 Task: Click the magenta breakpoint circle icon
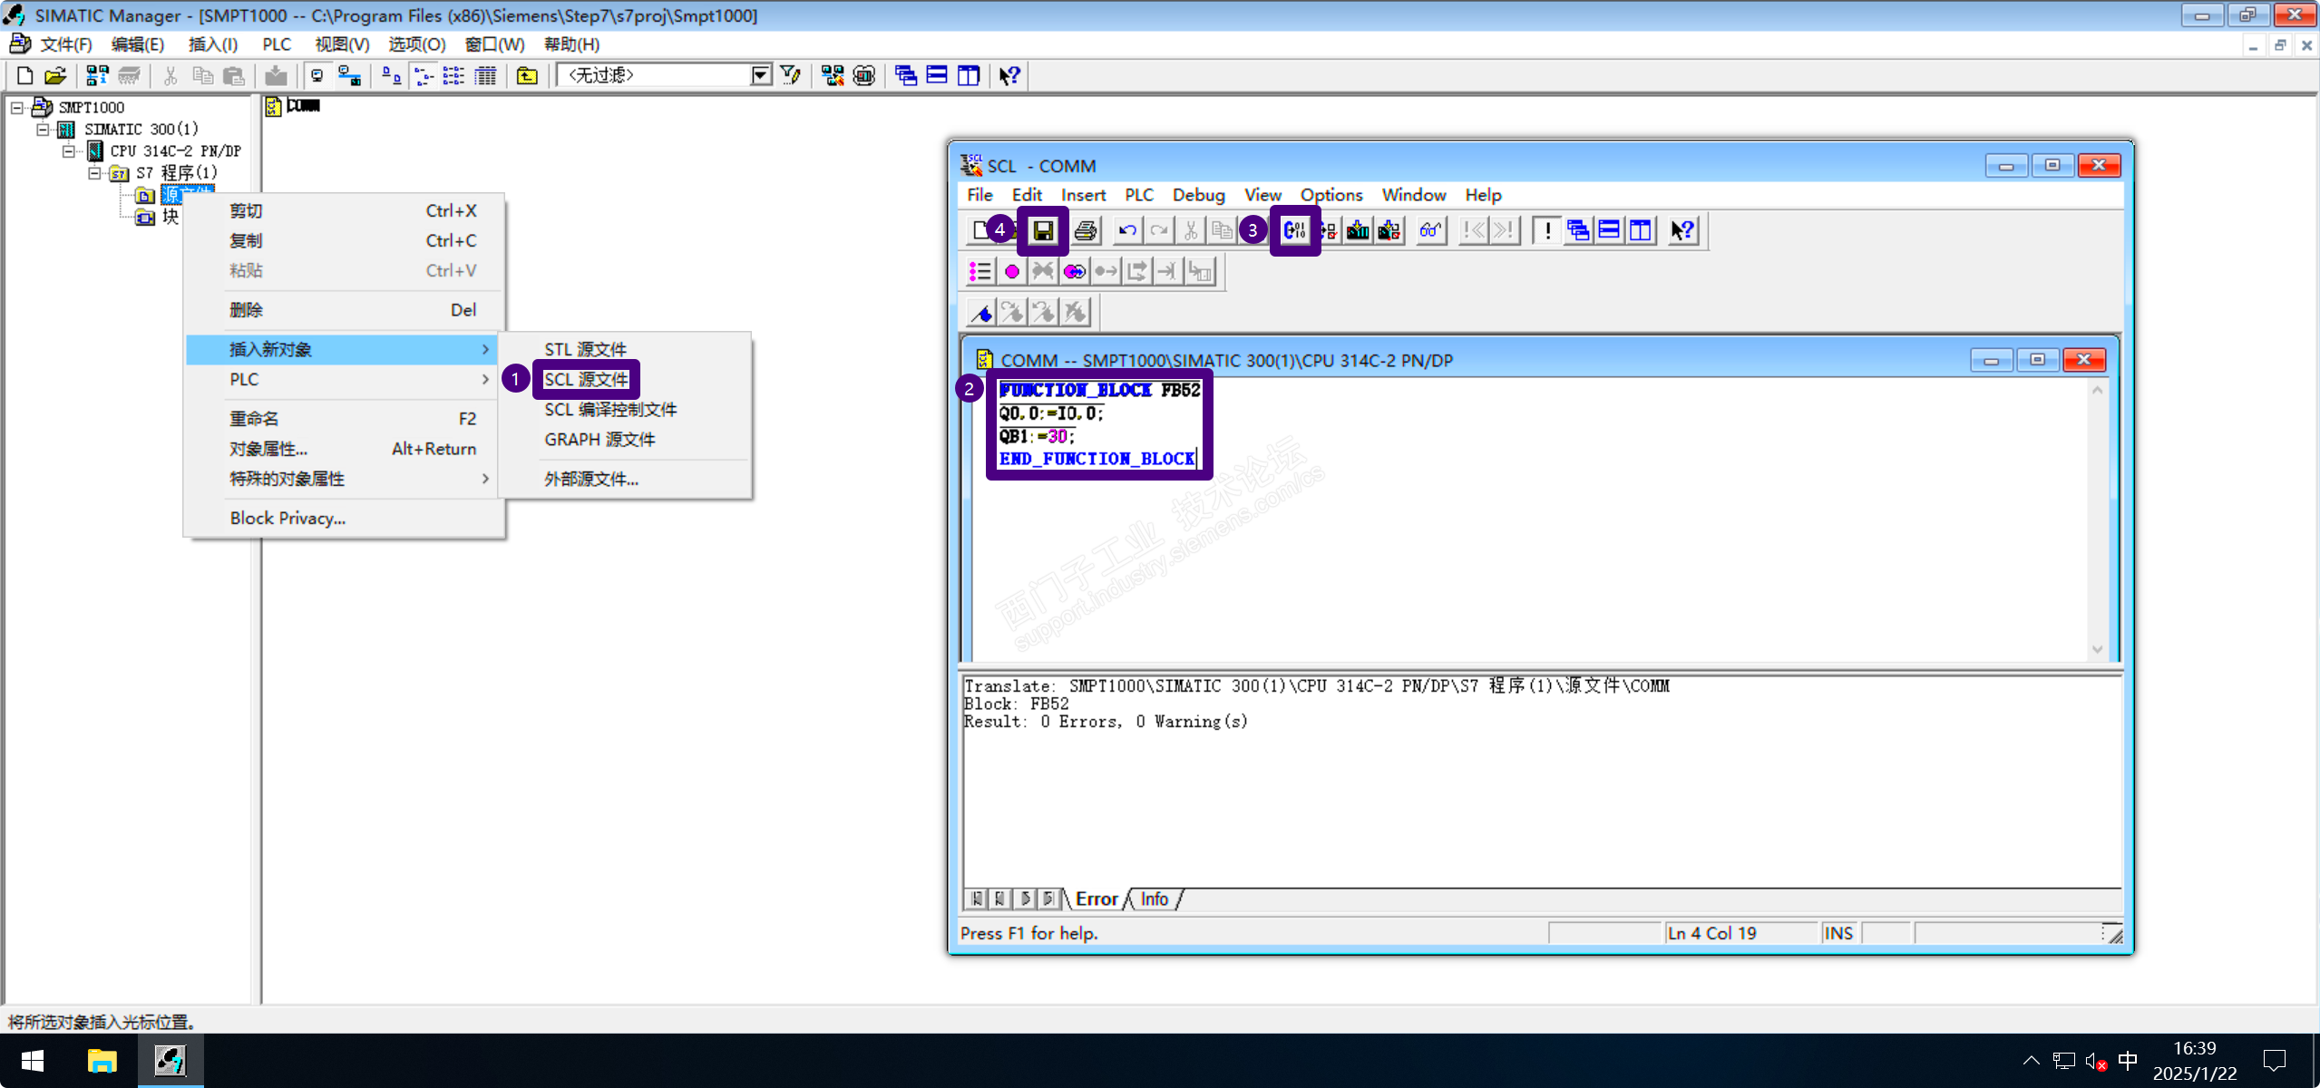(1012, 271)
